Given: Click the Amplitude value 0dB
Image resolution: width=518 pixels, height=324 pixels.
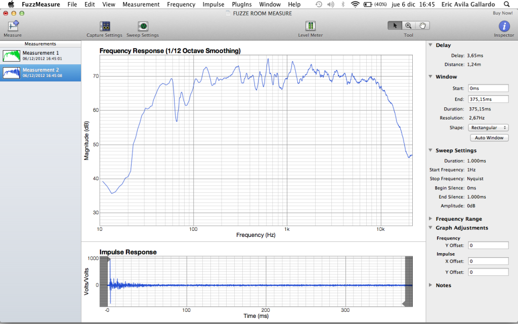Looking at the screenshot, I should pos(471,206).
